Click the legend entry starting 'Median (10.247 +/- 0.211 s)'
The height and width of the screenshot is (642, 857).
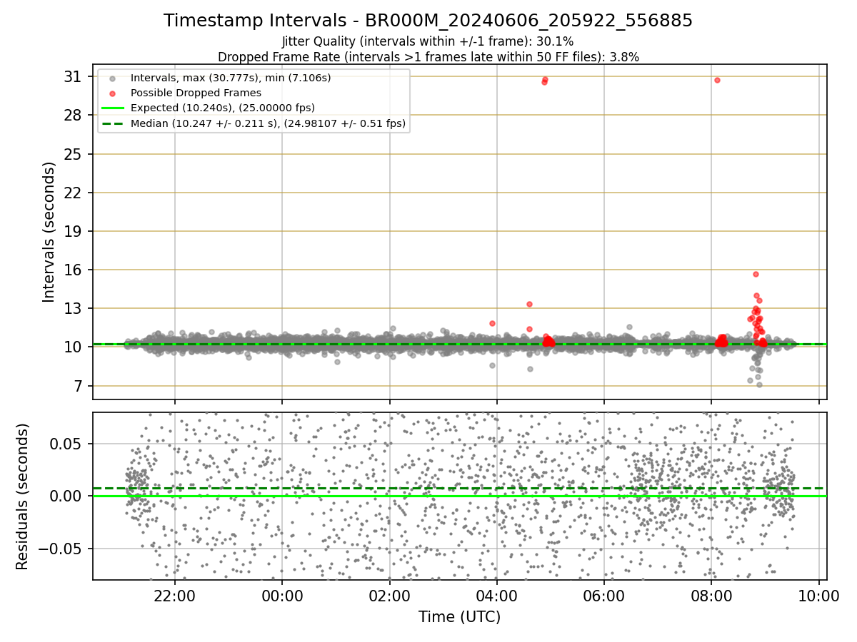coord(268,123)
